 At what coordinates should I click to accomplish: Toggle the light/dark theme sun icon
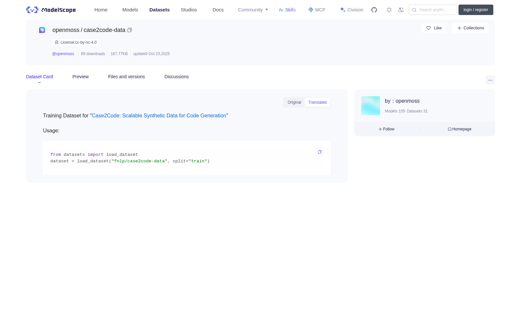click(x=389, y=10)
